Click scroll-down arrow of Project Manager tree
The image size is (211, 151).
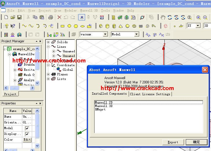coord(37,83)
